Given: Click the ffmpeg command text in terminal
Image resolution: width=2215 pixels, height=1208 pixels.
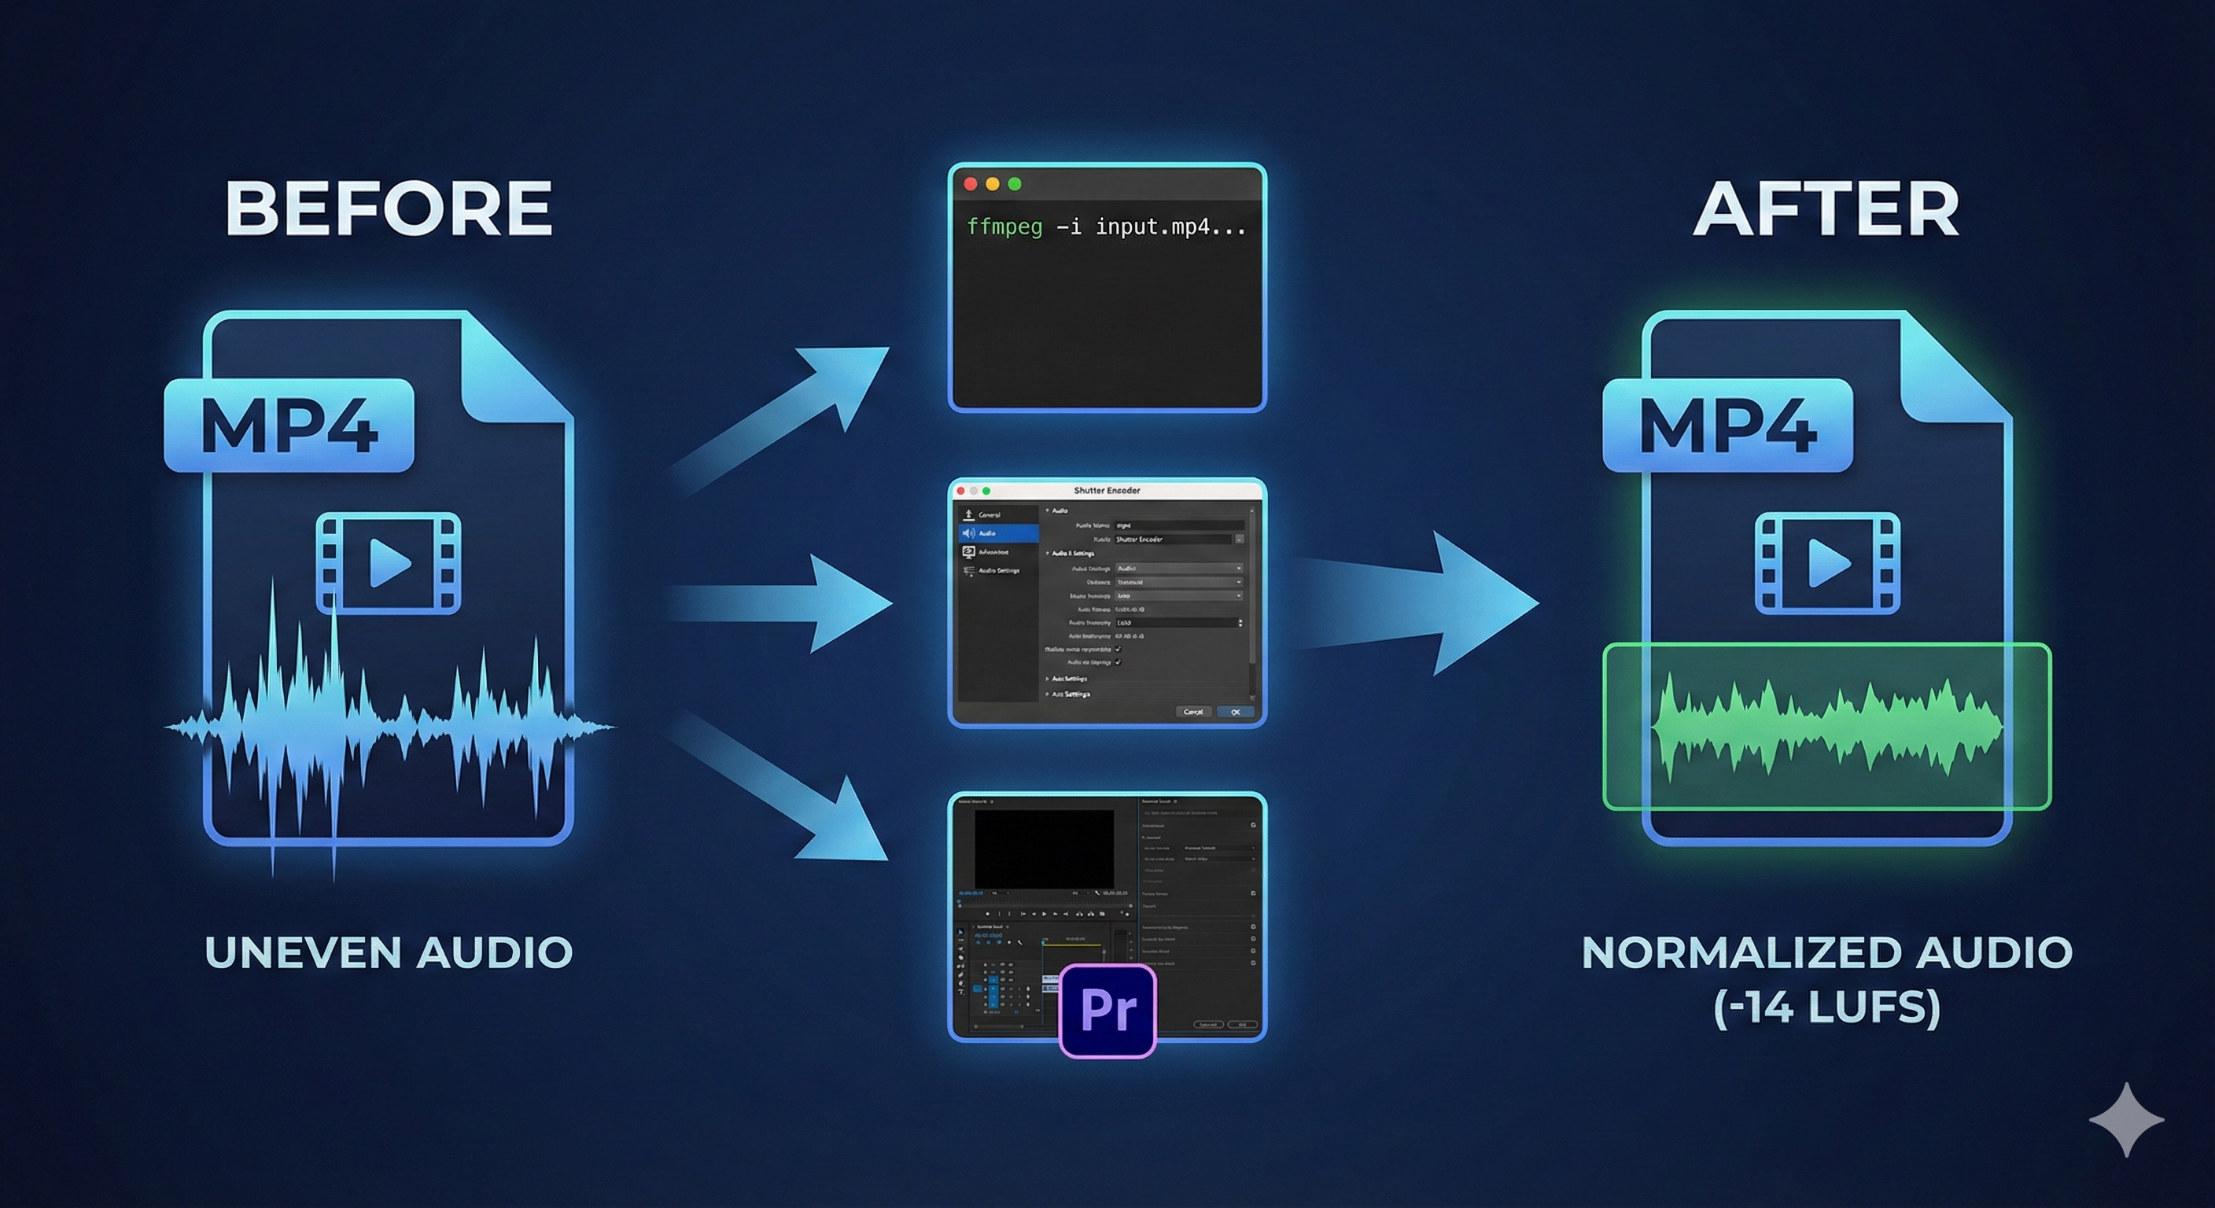Looking at the screenshot, I should pos(1106,227).
